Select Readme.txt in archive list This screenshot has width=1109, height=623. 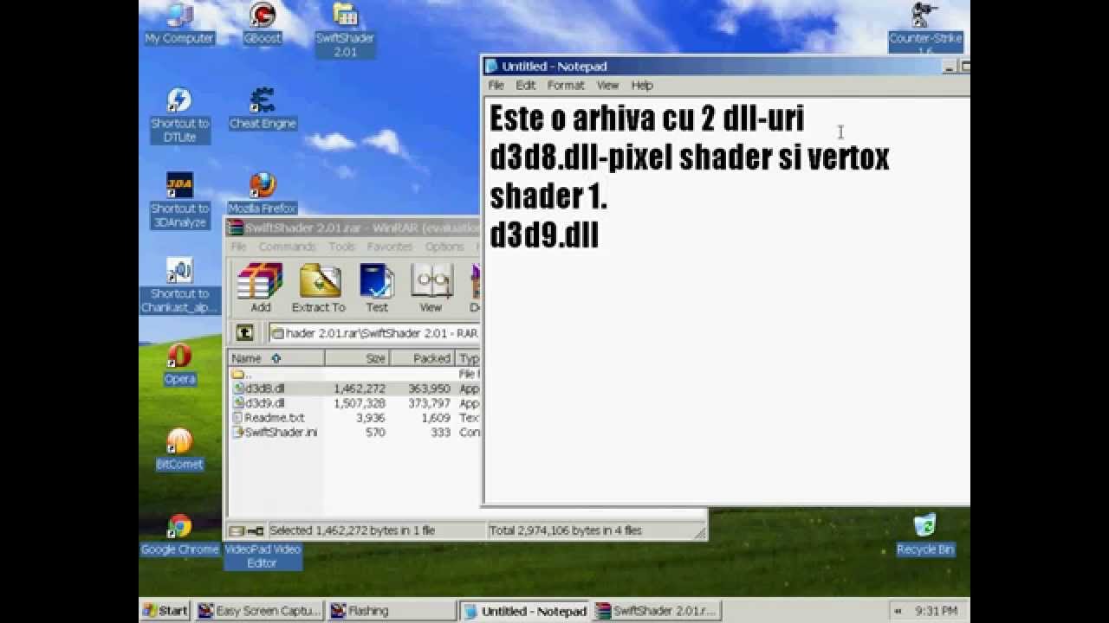tap(354, 418)
